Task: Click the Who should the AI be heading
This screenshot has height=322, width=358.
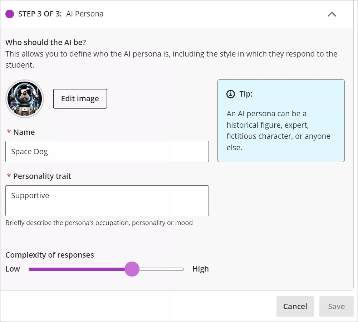Action: (45, 42)
